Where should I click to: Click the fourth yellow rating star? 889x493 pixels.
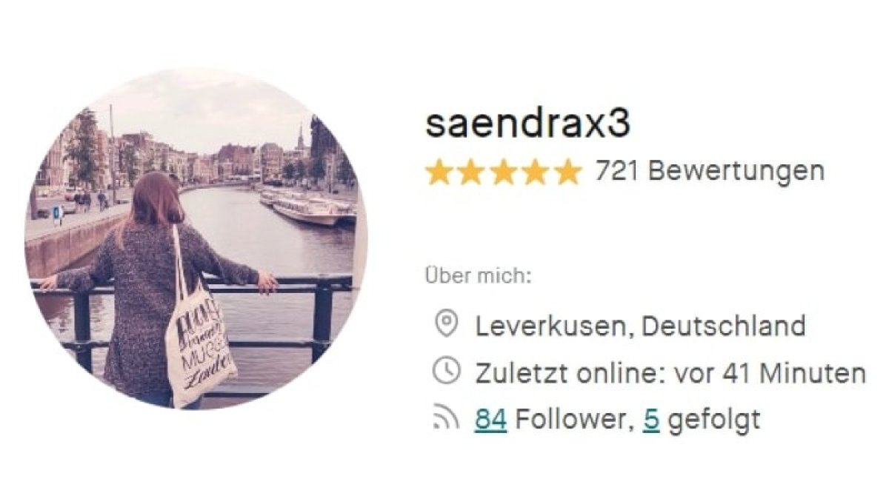(x=536, y=172)
